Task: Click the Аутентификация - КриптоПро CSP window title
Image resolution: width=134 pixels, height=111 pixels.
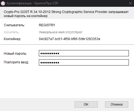Action: [32, 3]
